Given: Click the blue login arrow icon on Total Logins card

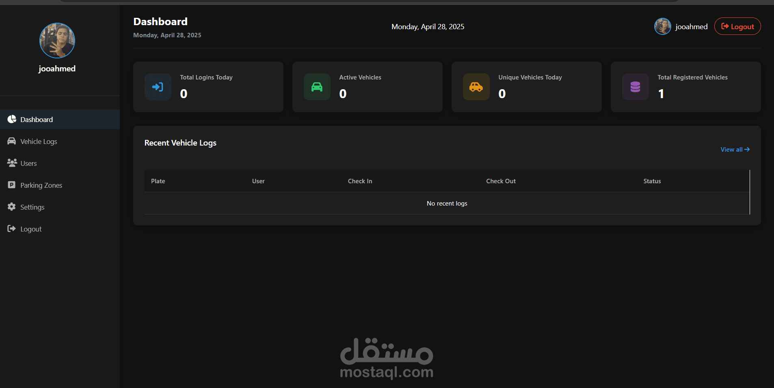Looking at the screenshot, I should 158,87.
